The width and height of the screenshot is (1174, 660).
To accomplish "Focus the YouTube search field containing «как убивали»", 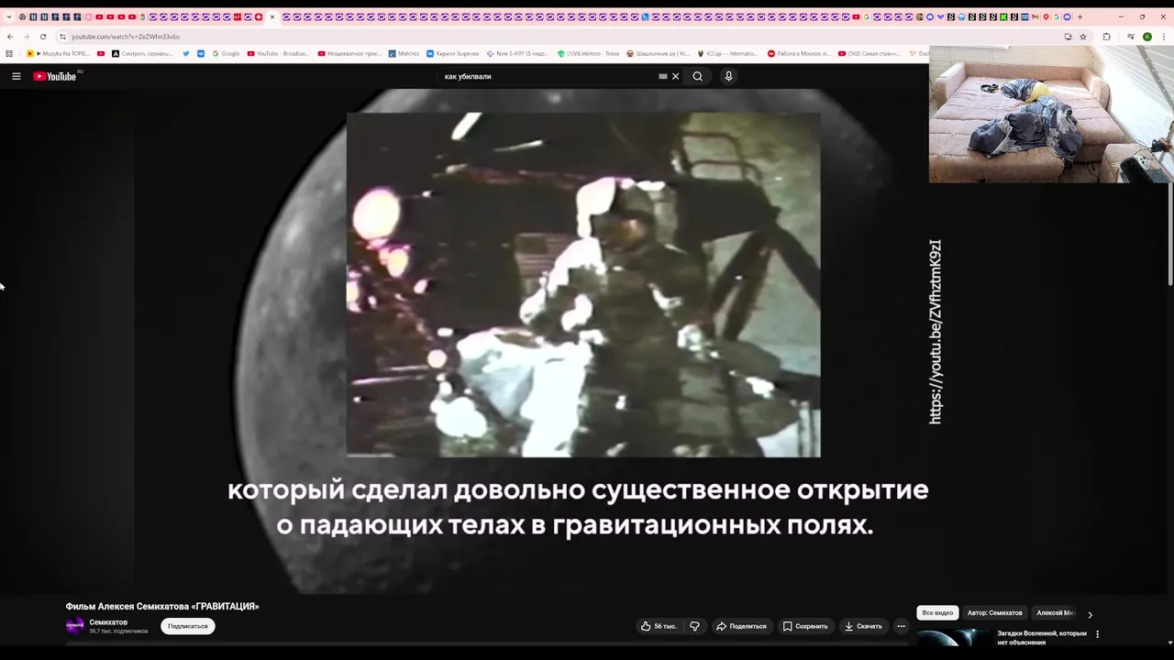I will 548,76.
